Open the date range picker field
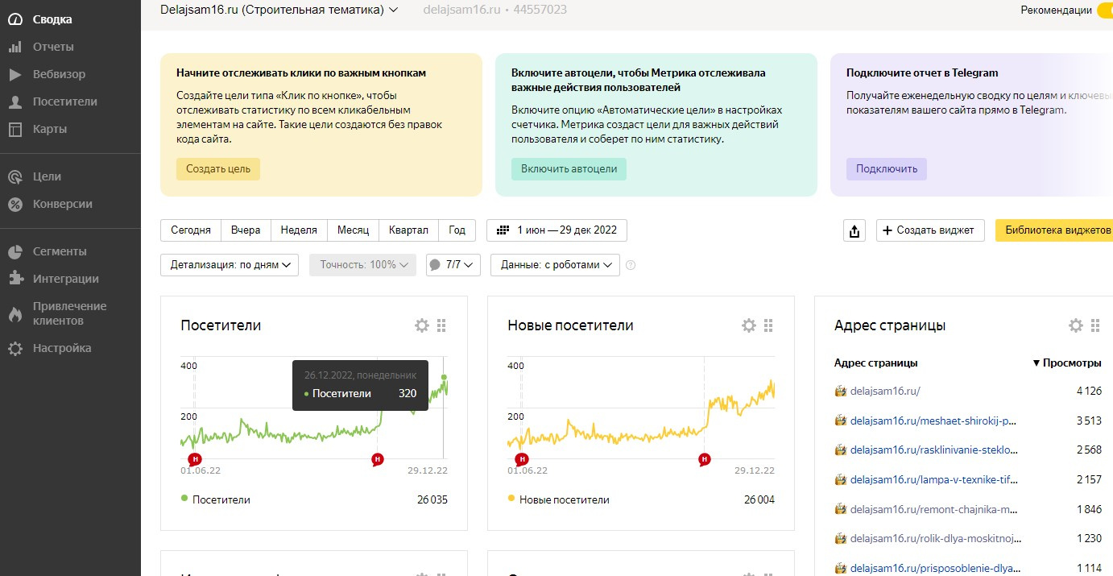The image size is (1113, 576). pyautogui.click(x=556, y=230)
